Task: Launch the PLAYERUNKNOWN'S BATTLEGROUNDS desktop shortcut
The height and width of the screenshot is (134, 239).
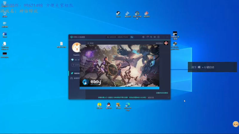Action: pyautogui.click(x=175, y=46)
